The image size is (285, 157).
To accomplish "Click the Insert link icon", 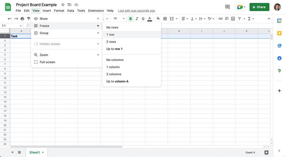I will [220, 19].
